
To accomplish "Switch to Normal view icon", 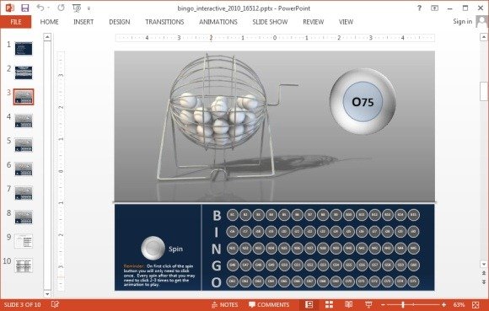I will [x=309, y=304].
